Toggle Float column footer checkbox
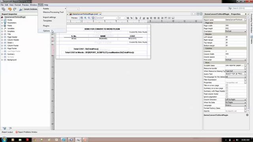Viewport: 253px width, 142px height. pyautogui.click(x=227, y=94)
